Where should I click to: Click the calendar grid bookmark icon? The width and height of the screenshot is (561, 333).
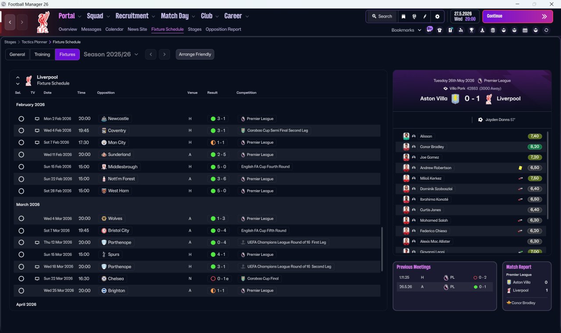point(525,30)
